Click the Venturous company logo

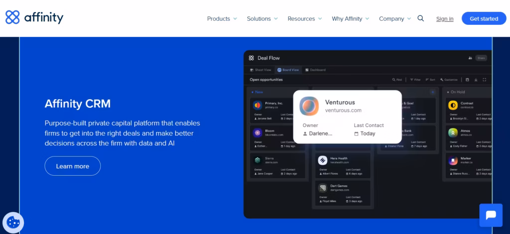309,106
